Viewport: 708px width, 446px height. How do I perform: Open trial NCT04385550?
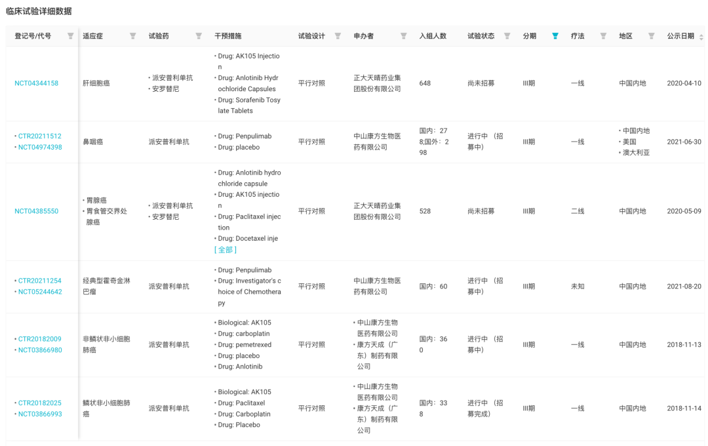coord(36,211)
